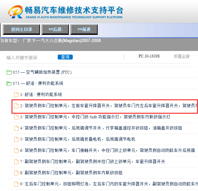Click document icon for item 5/ 后视镜折叠电机
This screenshot has height=191, width=198.
(x=16, y=139)
